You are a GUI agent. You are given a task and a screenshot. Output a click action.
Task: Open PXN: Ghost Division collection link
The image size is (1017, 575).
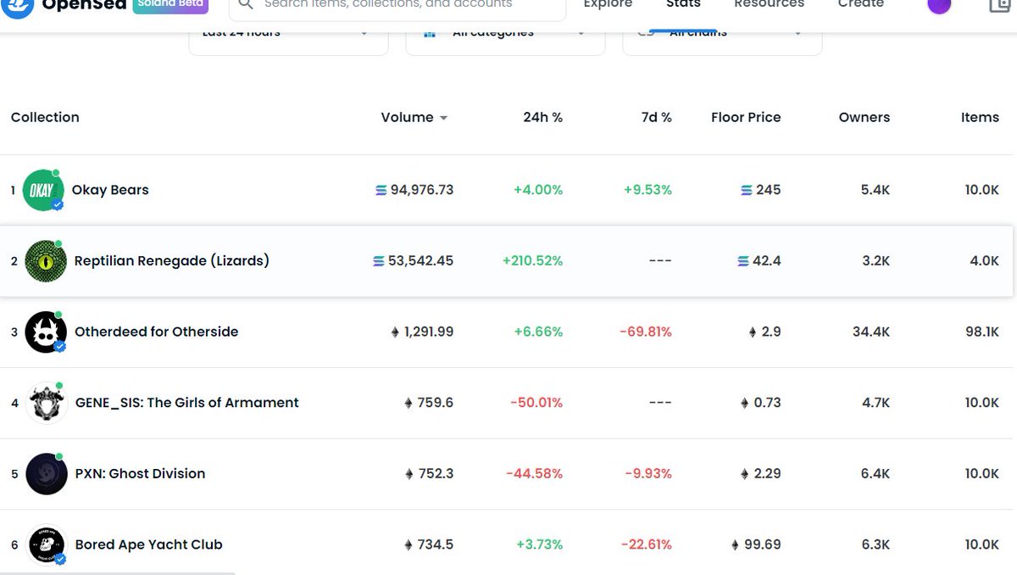point(141,473)
